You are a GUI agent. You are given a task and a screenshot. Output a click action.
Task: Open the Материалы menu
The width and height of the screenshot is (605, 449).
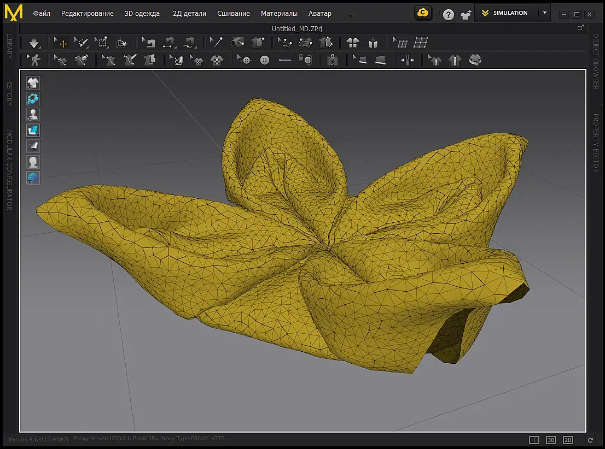click(x=279, y=13)
